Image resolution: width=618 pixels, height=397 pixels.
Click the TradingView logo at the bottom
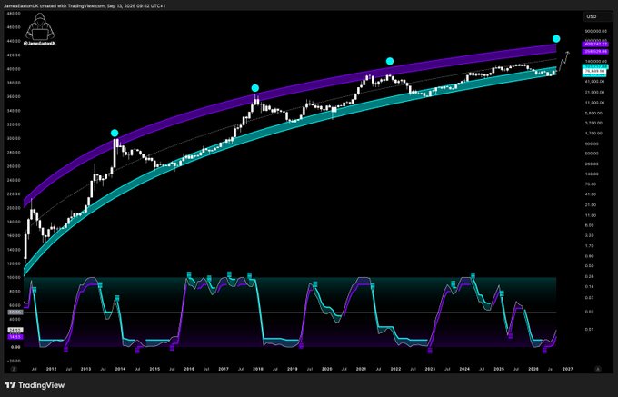(x=35, y=385)
